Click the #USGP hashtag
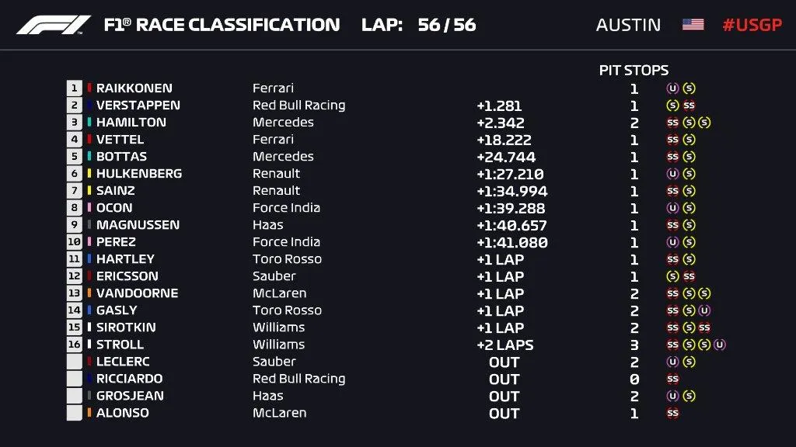 (752, 25)
